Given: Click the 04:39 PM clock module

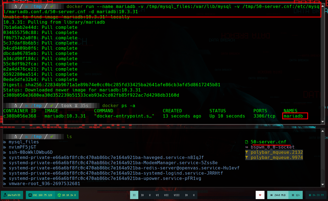Looking at the screenshot, I should pos(316,195).
